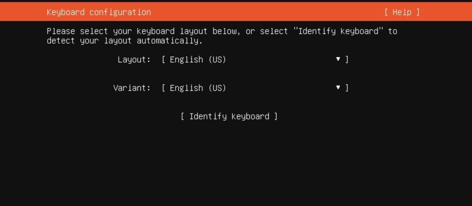
Task: Click the Variant: label
Action: coord(132,88)
